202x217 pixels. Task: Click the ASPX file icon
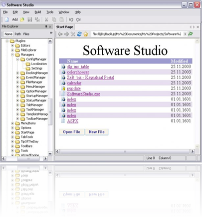point(63,121)
